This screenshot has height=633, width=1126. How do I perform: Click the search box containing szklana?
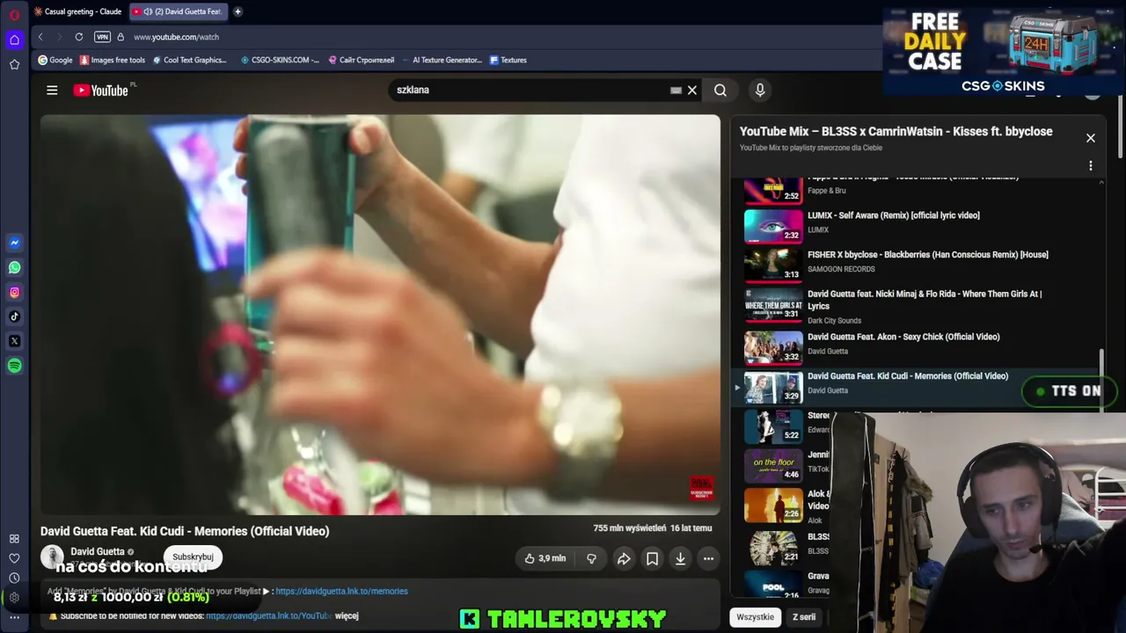528,90
